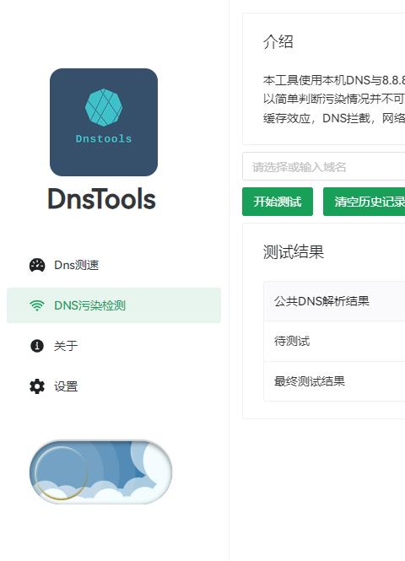
Task: Click the 介绍 heading
Action: coord(278,41)
